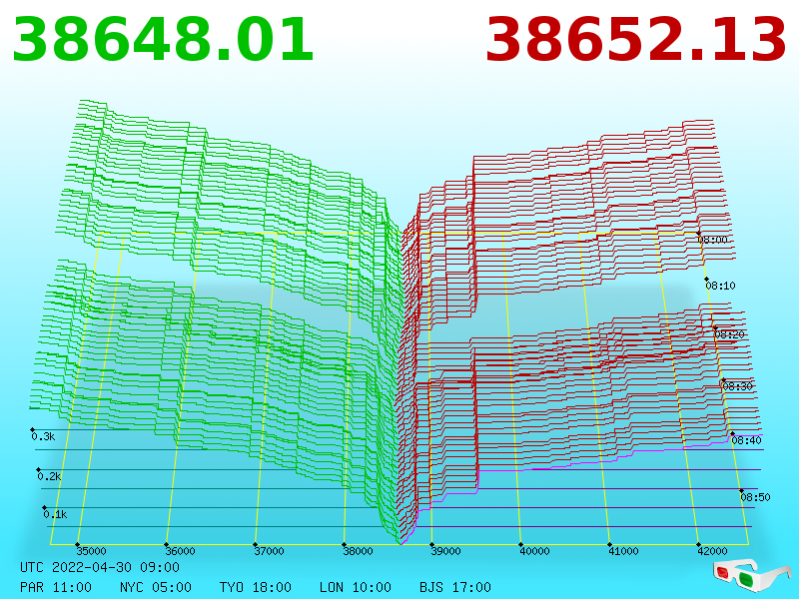Viewport: 799px width, 599px height.
Task: Click the 08:30 time axis marker
Action: pyautogui.click(x=737, y=386)
